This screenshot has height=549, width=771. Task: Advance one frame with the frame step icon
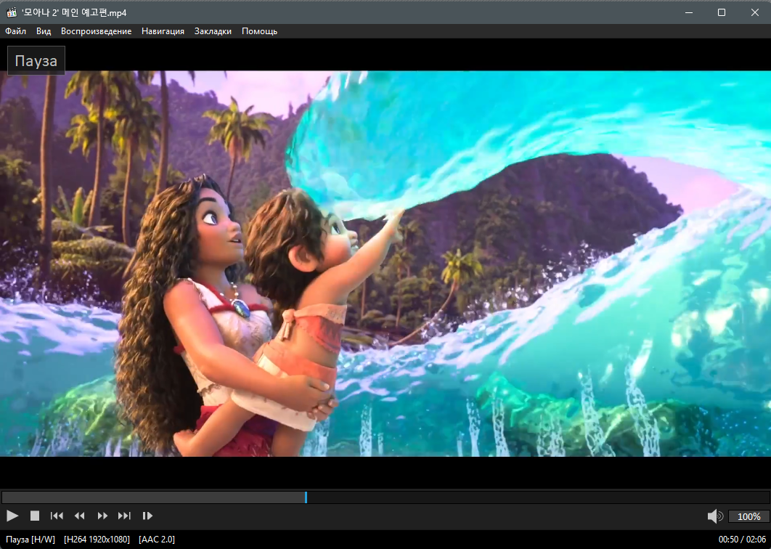click(147, 516)
